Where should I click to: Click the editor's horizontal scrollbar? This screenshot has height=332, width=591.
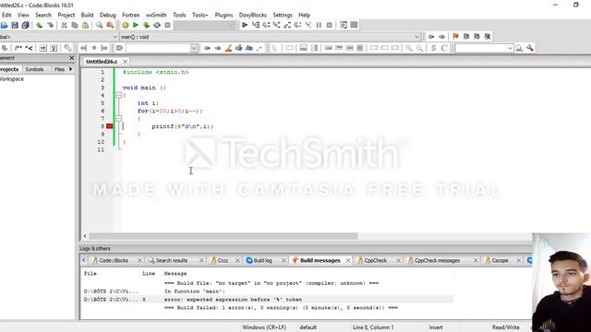(x=223, y=236)
